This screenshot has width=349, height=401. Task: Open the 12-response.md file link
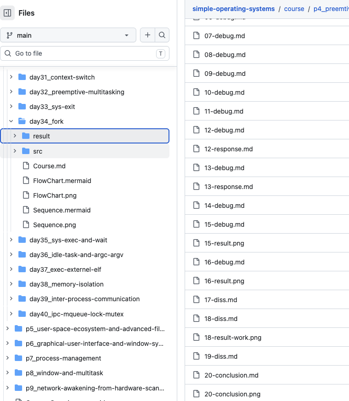228,149
